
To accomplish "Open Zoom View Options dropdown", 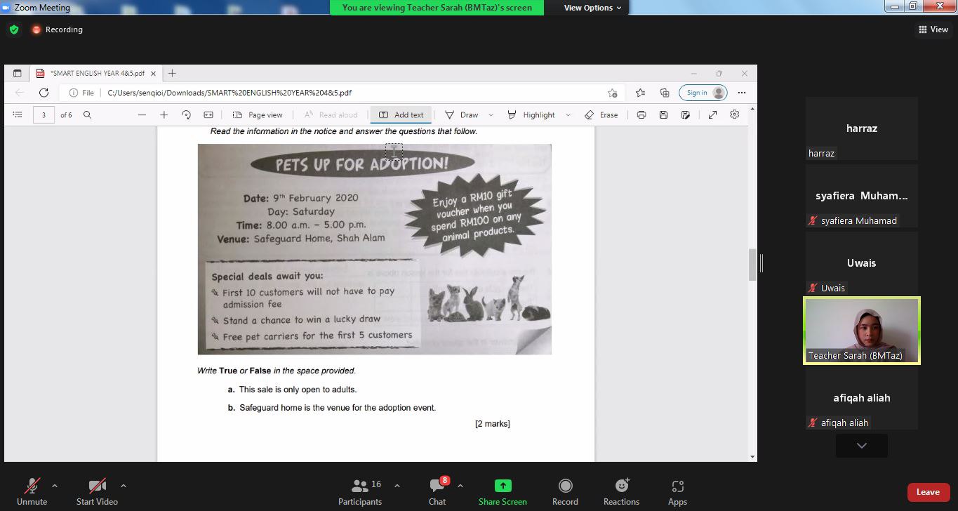I will point(592,8).
